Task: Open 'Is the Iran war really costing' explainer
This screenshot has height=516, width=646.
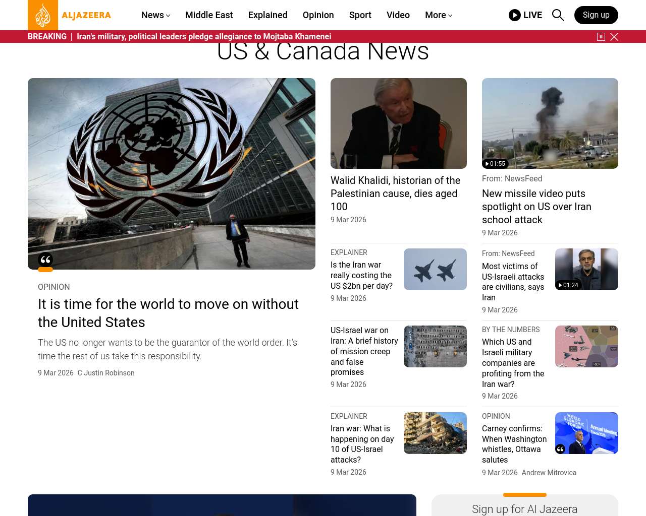Action: pyautogui.click(x=361, y=276)
